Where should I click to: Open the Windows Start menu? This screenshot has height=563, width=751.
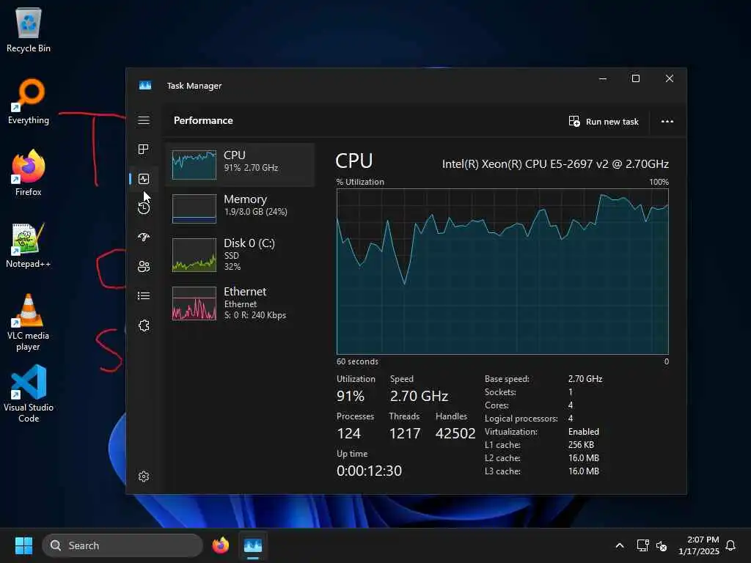click(x=23, y=545)
